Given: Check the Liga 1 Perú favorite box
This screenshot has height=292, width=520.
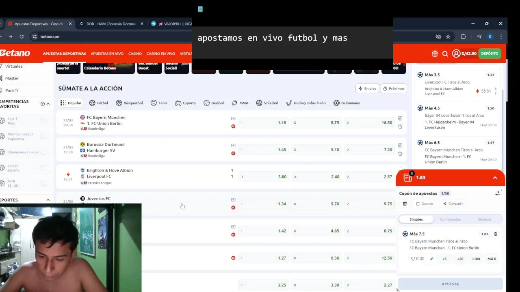Looking at the screenshot, I should [44, 120].
